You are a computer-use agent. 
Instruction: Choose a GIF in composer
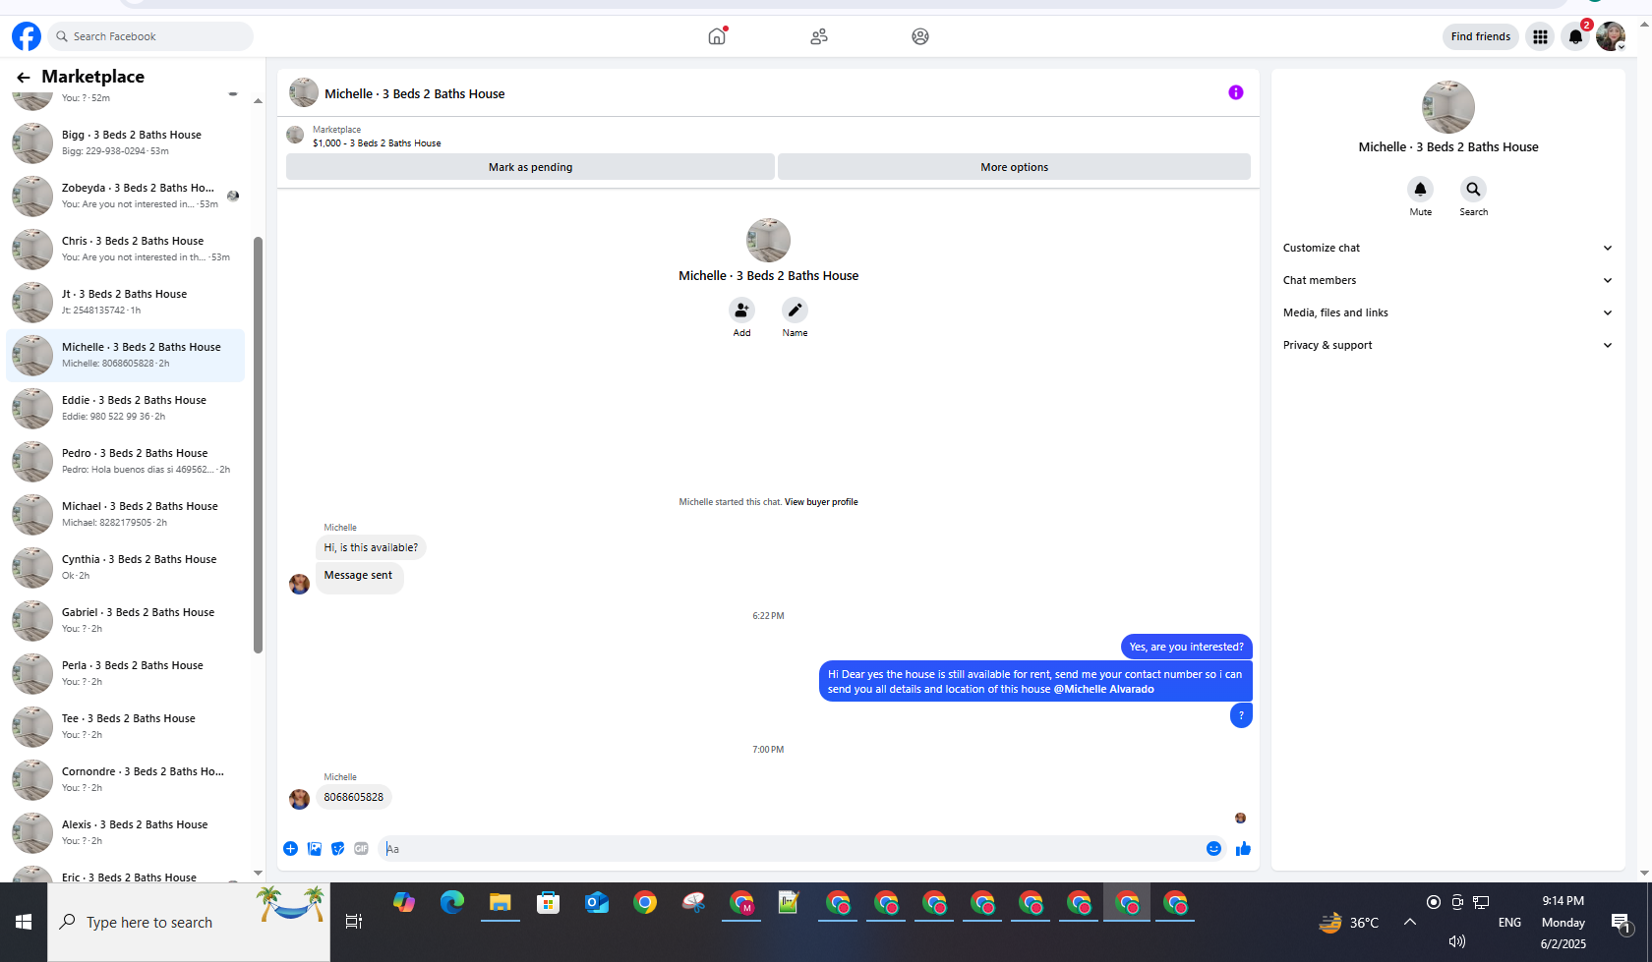362,849
